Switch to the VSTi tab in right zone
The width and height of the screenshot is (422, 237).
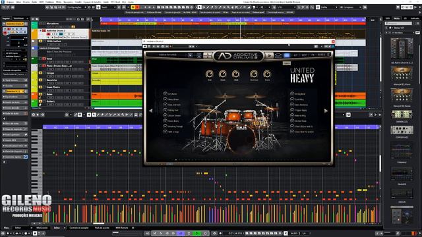click(x=388, y=18)
